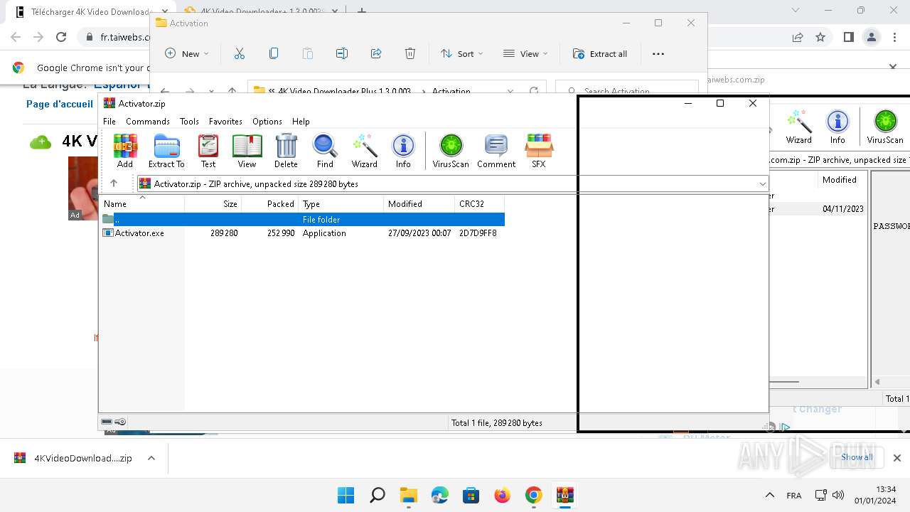Sort by the Name column header in WinRAR

142,204
